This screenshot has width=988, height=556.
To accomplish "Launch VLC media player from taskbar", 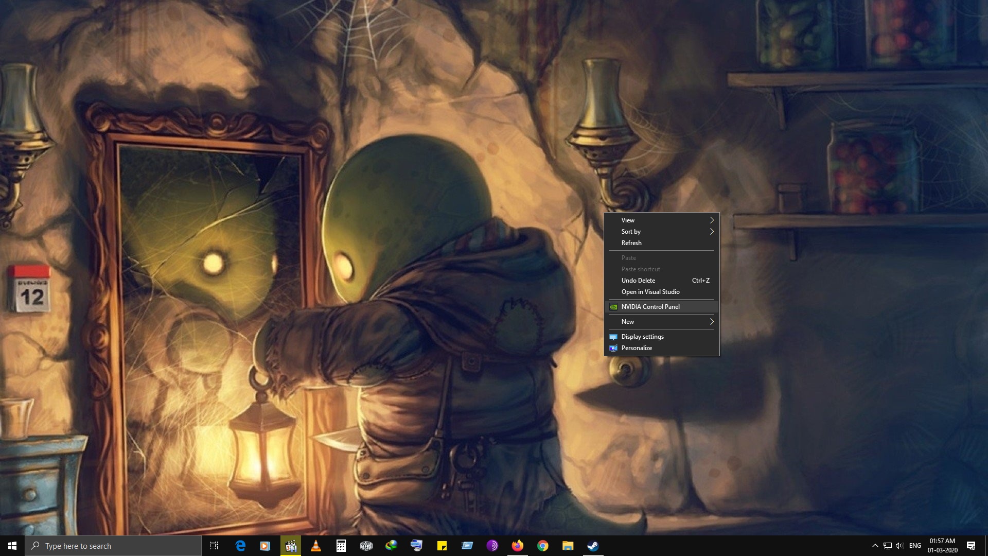I will pos(316,546).
